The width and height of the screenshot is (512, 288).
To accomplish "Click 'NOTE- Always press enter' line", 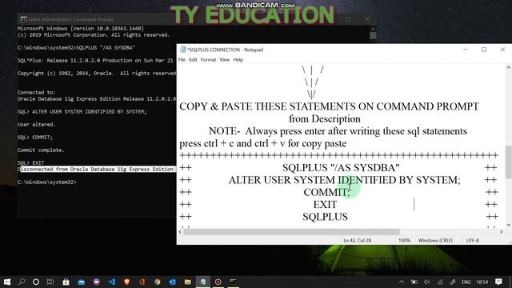I will pyautogui.click(x=338, y=131).
